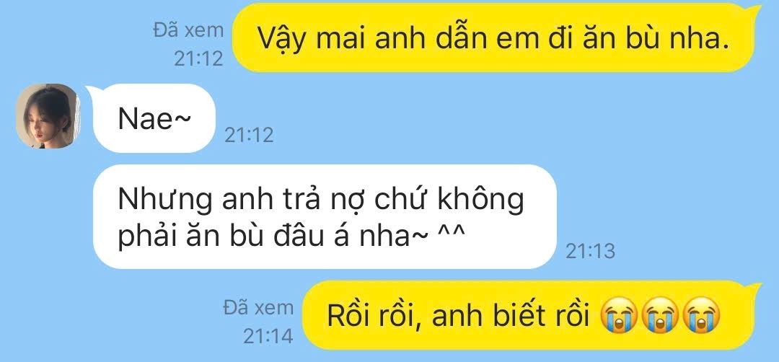The image size is (779, 362).
Task: Click the 21:14 timestamp
Action: click(x=268, y=336)
